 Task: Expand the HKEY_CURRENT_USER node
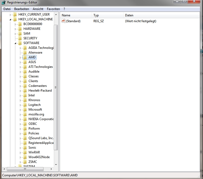[10, 15]
